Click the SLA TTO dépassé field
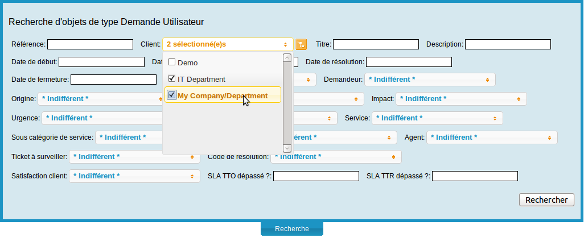This screenshot has width=584, height=238. 316,176
